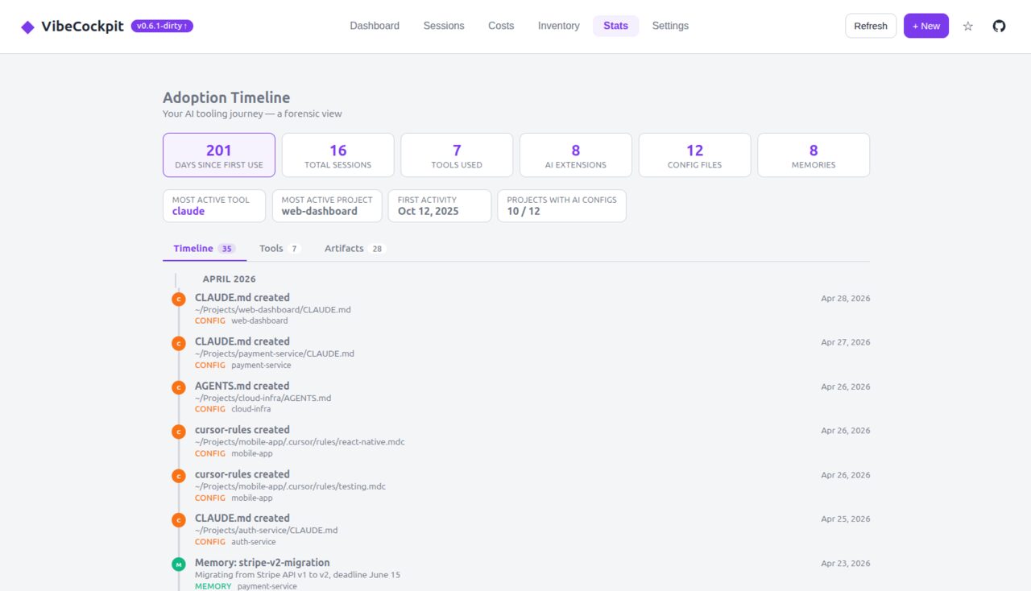The height and width of the screenshot is (591, 1031).
Task: Click the Refresh button
Action: [x=870, y=26]
